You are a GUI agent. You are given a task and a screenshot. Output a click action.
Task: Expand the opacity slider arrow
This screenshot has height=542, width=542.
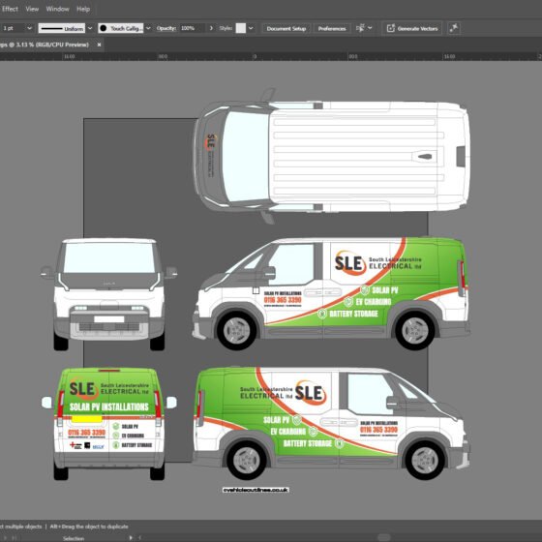[x=211, y=28]
